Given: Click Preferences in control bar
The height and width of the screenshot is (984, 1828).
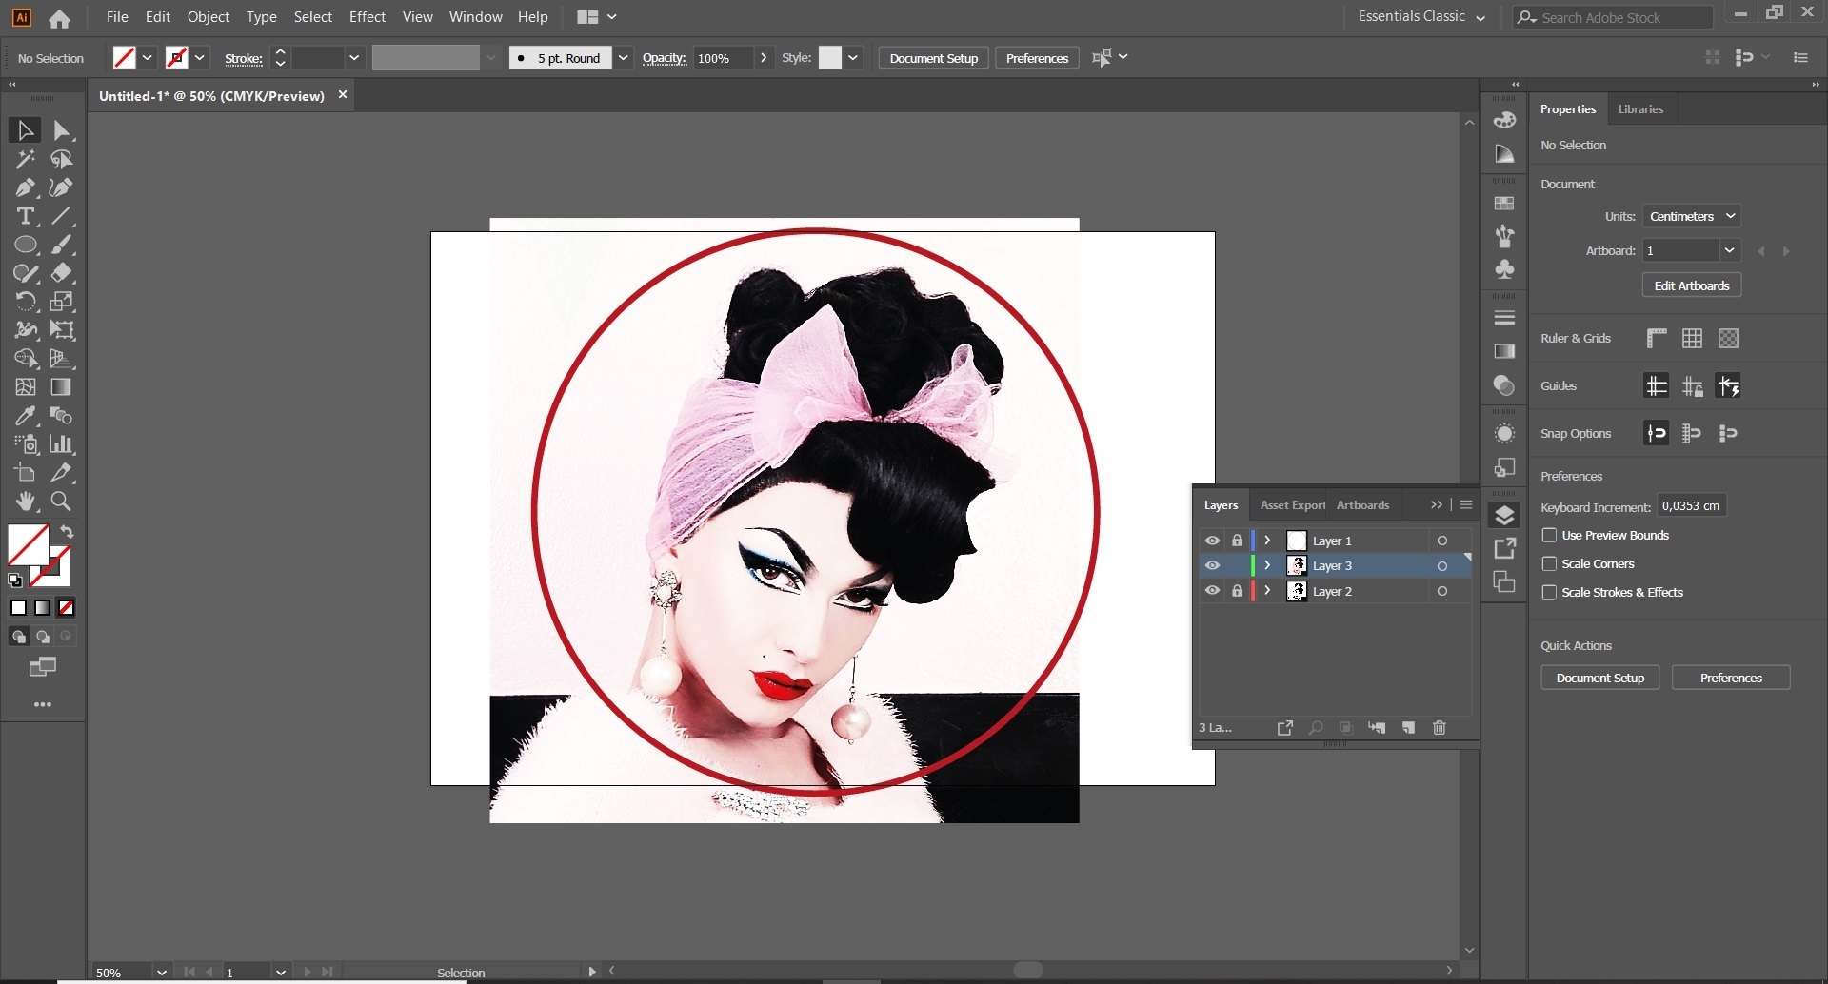Looking at the screenshot, I should 1037,58.
